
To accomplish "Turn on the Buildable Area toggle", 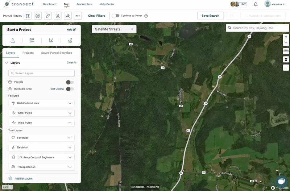I will (70, 89).
